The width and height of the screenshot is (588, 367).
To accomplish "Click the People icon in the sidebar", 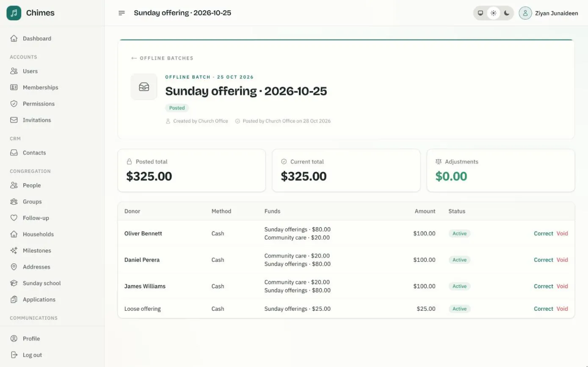I will tap(14, 185).
